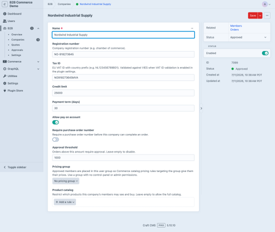Click the Craft CMS footer text
Viewport: 275px width, 232px height.
pyautogui.click(x=149, y=225)
